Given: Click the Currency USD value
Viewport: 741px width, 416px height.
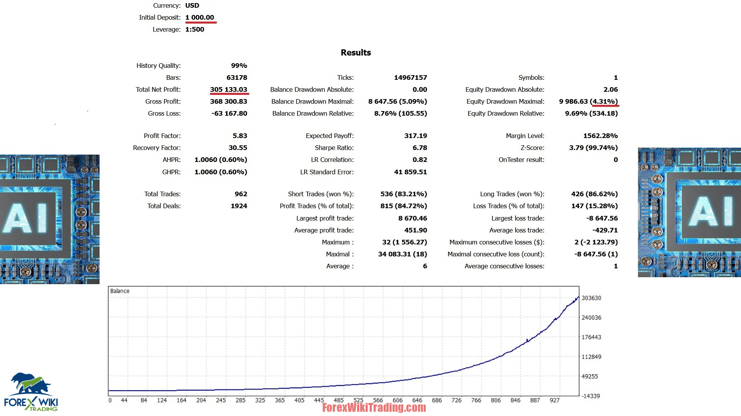Looking at the screenshot, I should 192,5.
